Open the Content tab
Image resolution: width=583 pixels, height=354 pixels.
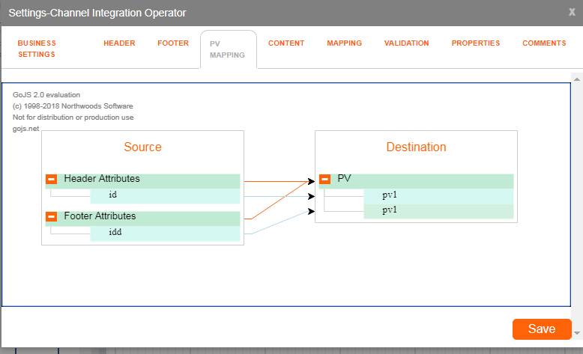pos(286,43)
